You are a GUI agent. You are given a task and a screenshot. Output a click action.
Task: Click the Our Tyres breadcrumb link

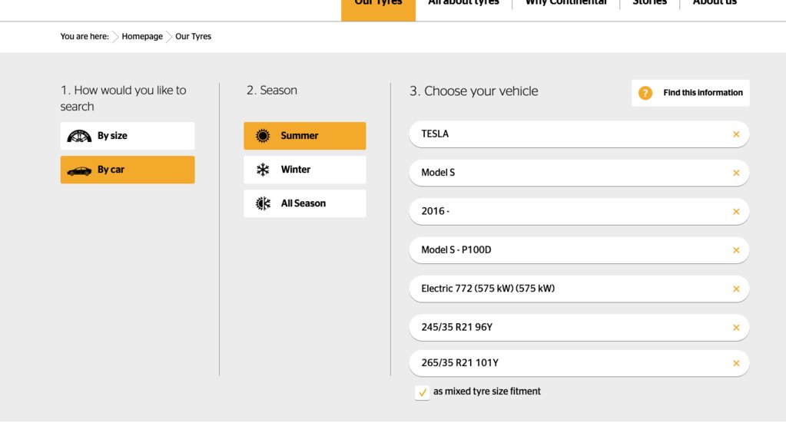(x=193, y=37)
